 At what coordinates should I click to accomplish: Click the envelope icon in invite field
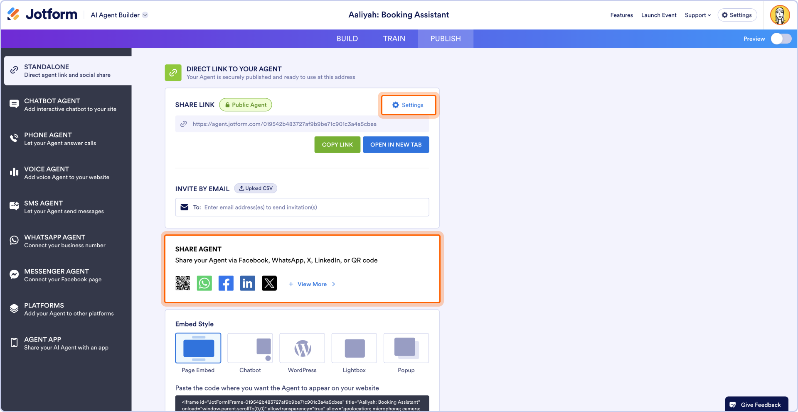[x=185, y=207]
